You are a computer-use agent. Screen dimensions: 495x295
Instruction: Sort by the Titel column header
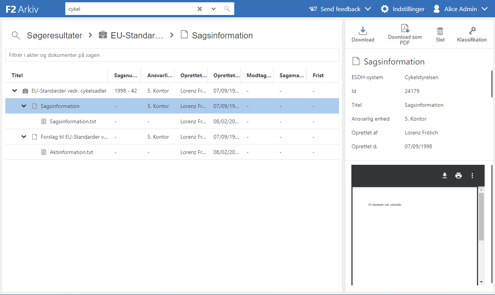coord(17,75)
